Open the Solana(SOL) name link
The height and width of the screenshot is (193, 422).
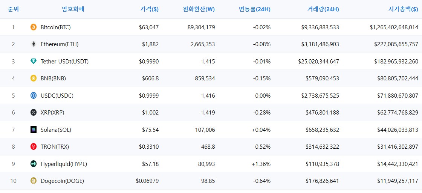click(x=56, y=130)
